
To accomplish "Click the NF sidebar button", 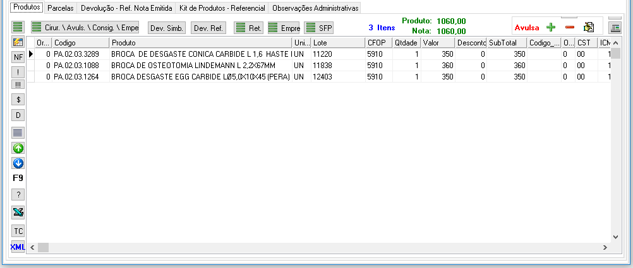I will pos(18,57).
